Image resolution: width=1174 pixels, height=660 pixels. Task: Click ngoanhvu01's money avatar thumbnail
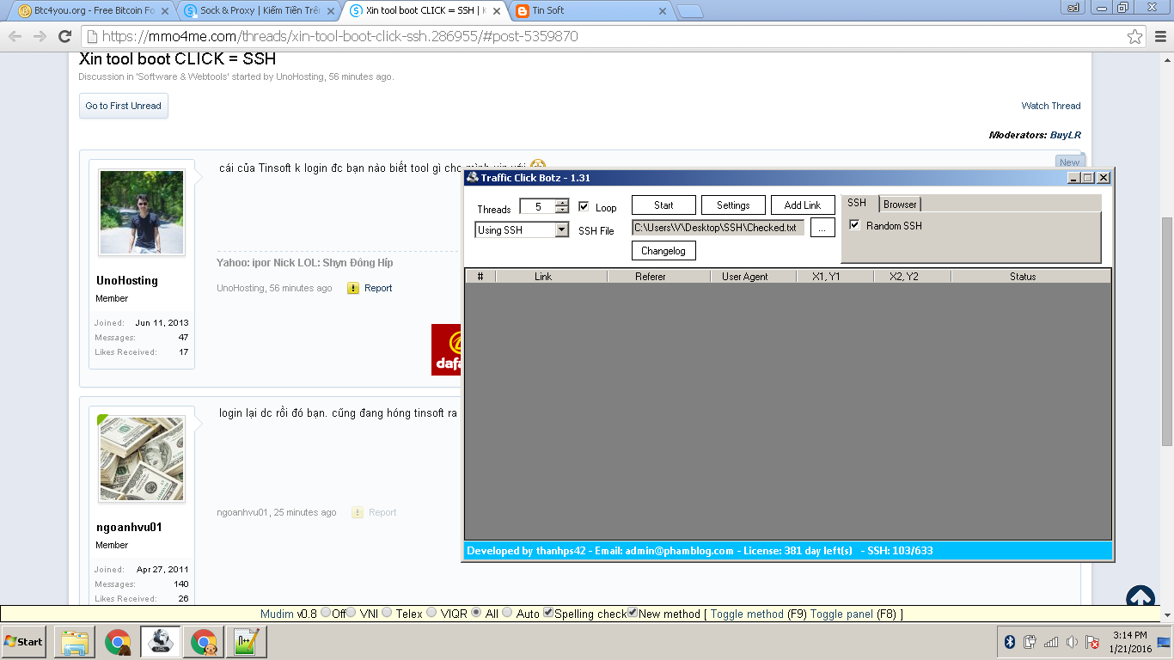(142, 458)
